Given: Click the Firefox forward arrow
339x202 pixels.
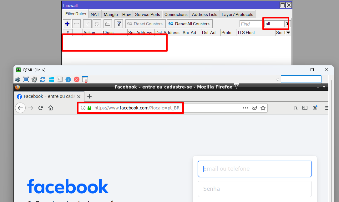Looking at the screenshot, I should tap(31, 108).
